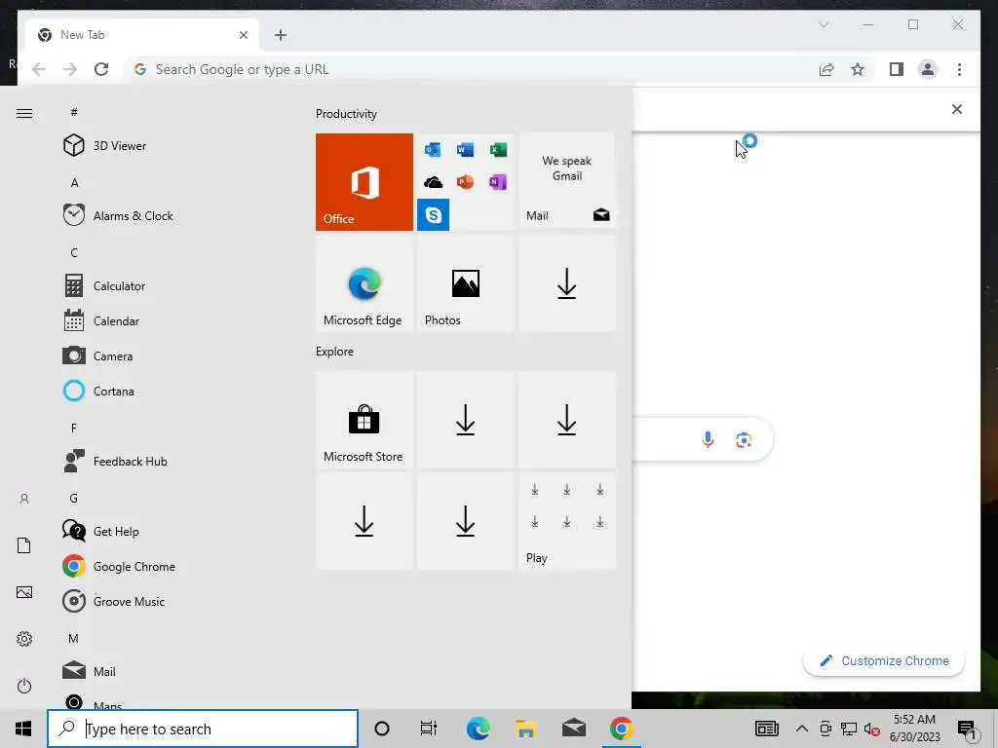
Task: Open the Chrome profile avatar
Action: click(x=928, y=69)
